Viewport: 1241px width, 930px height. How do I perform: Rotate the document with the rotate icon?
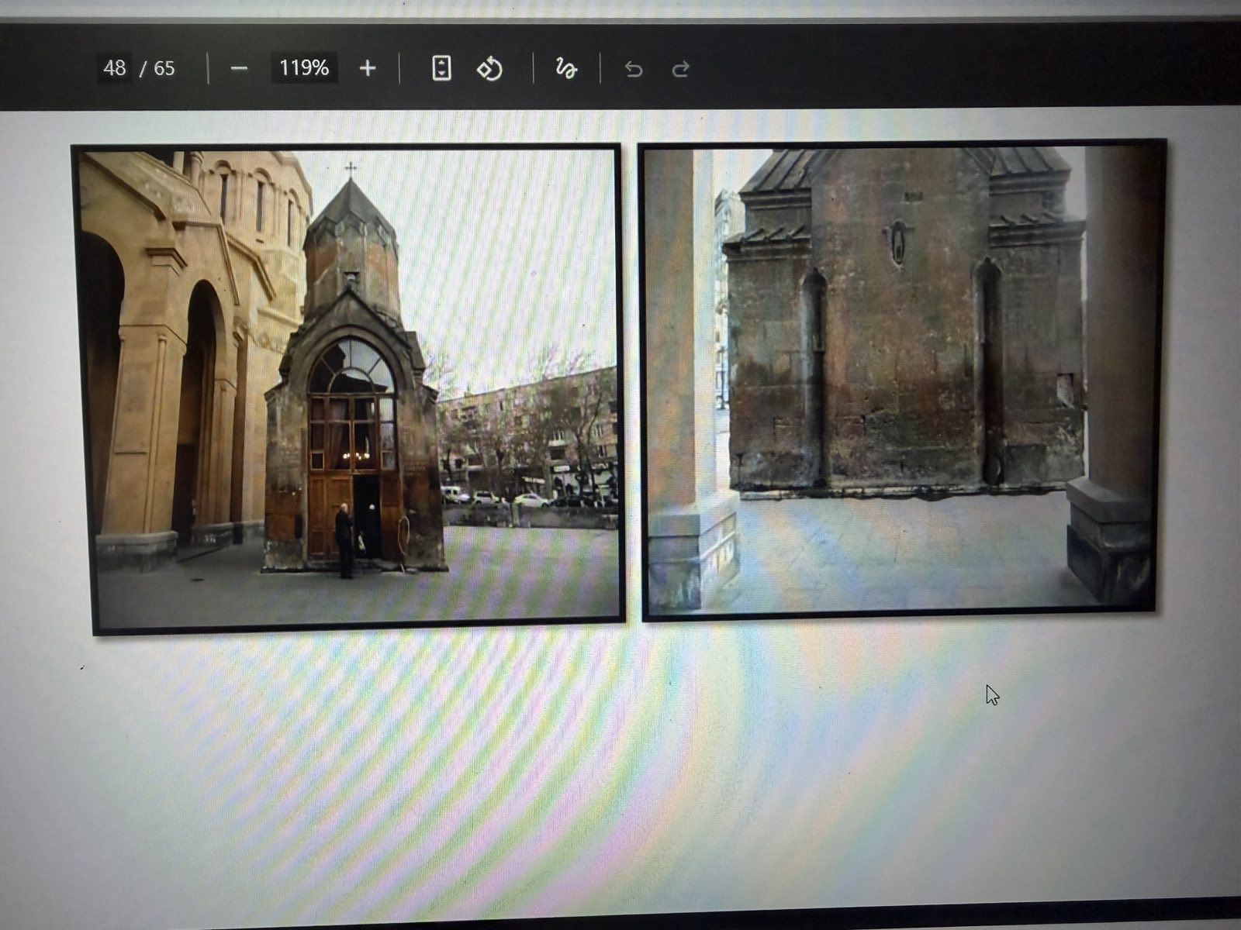489,69
